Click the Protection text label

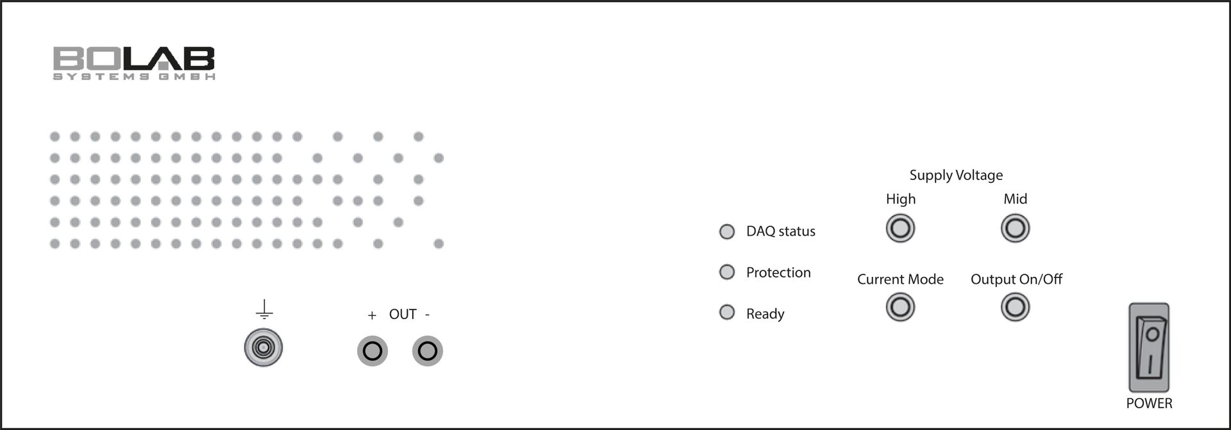click(x=778, y=272)
